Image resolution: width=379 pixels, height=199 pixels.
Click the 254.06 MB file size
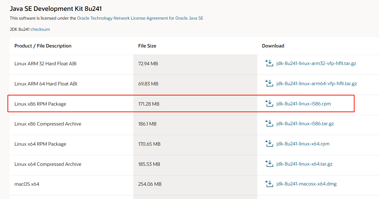[x=150, y=184]
